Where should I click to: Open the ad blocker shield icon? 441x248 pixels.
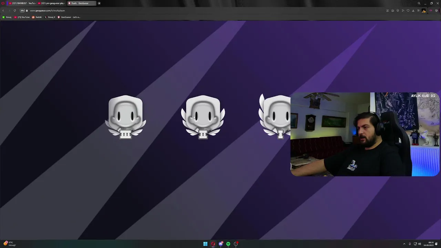click(398, 10)
